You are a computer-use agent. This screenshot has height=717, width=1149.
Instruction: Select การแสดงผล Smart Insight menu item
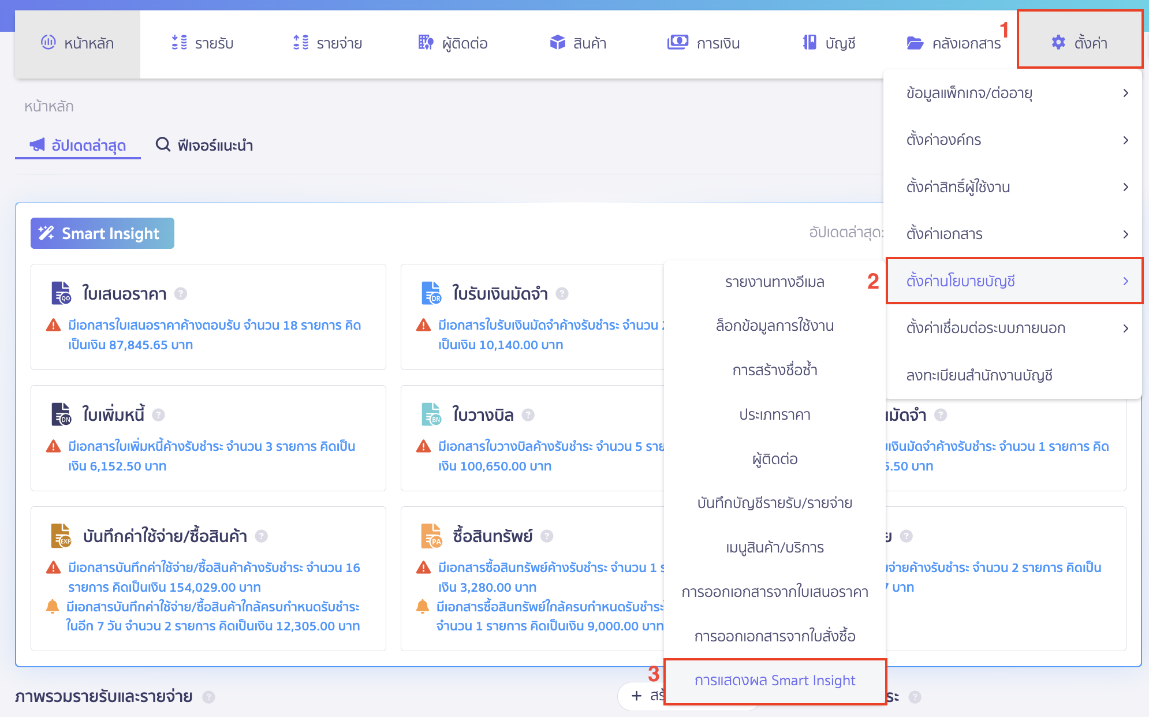pyautogui.click(x=774, y=681)
